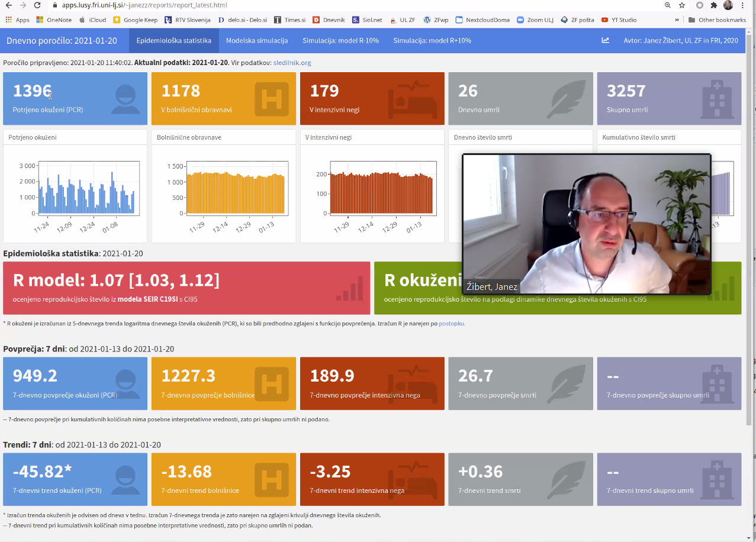The width and height of the screenshot is (756, 542).
Task: Bookmark this page with the star icon
Action: click(x=683, y=5)
